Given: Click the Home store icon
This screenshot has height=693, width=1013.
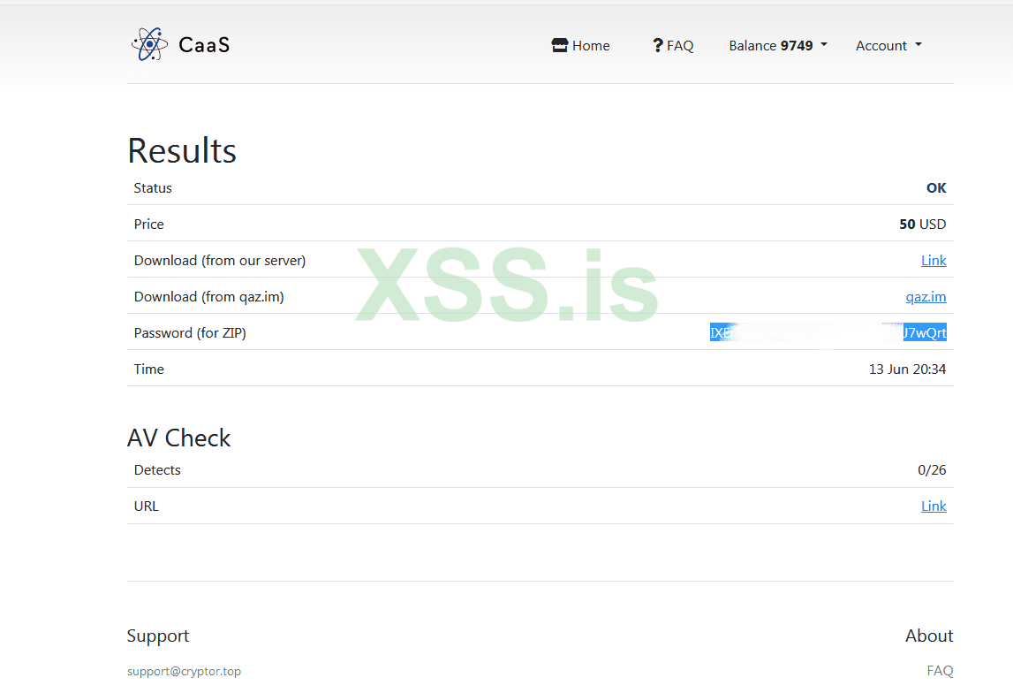Looking at the screenshot, I should [x=559, y=45].
